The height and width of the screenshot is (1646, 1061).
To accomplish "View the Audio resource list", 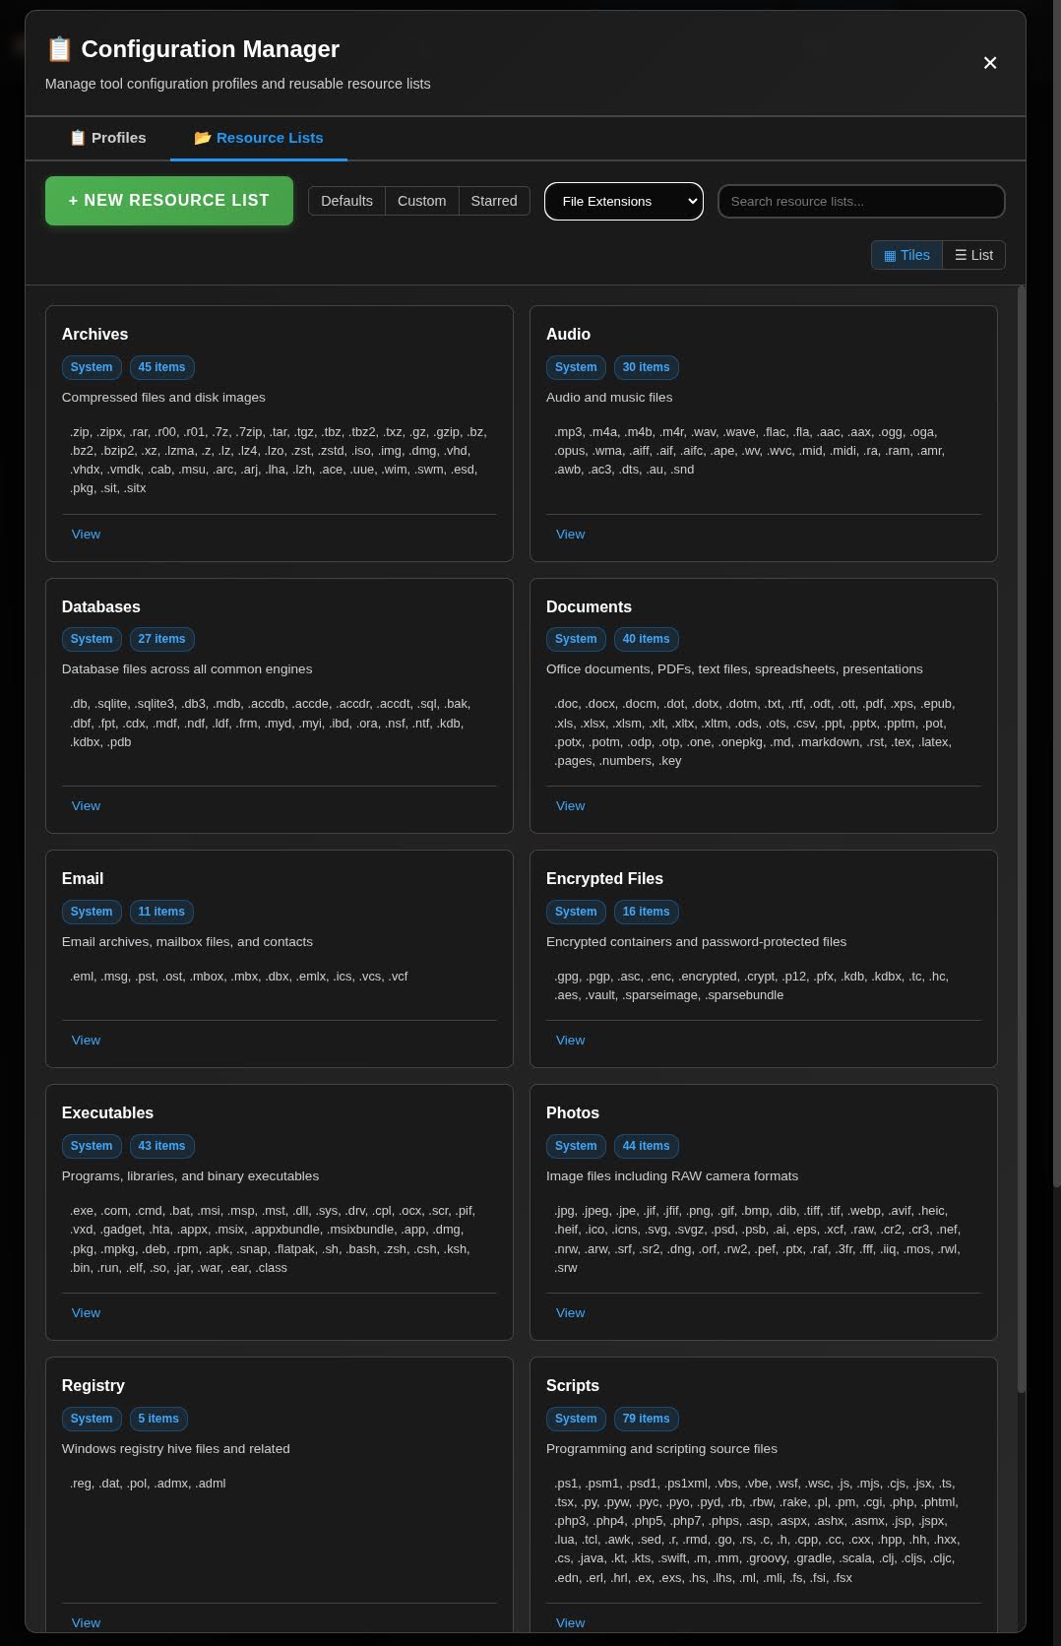I will (570, 534).
